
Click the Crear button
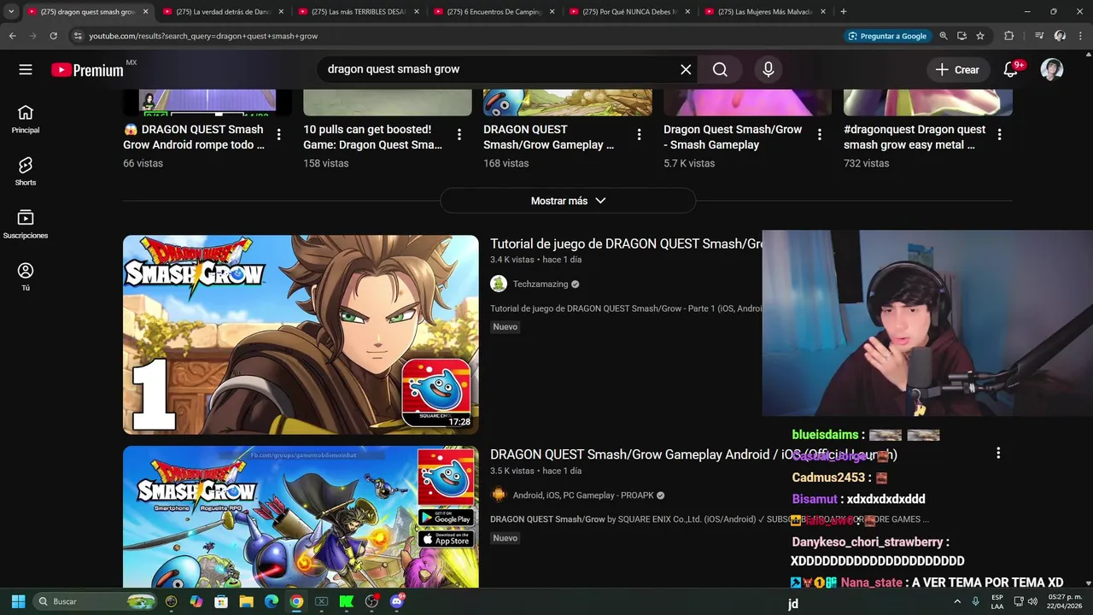pos(956,69)
